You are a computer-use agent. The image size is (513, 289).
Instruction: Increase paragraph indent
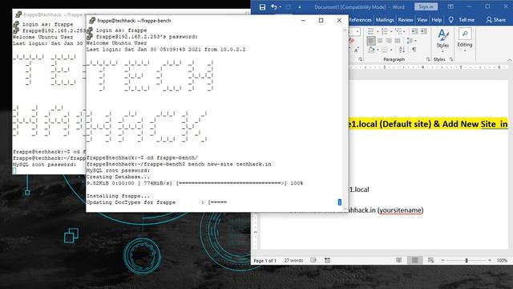423,31
